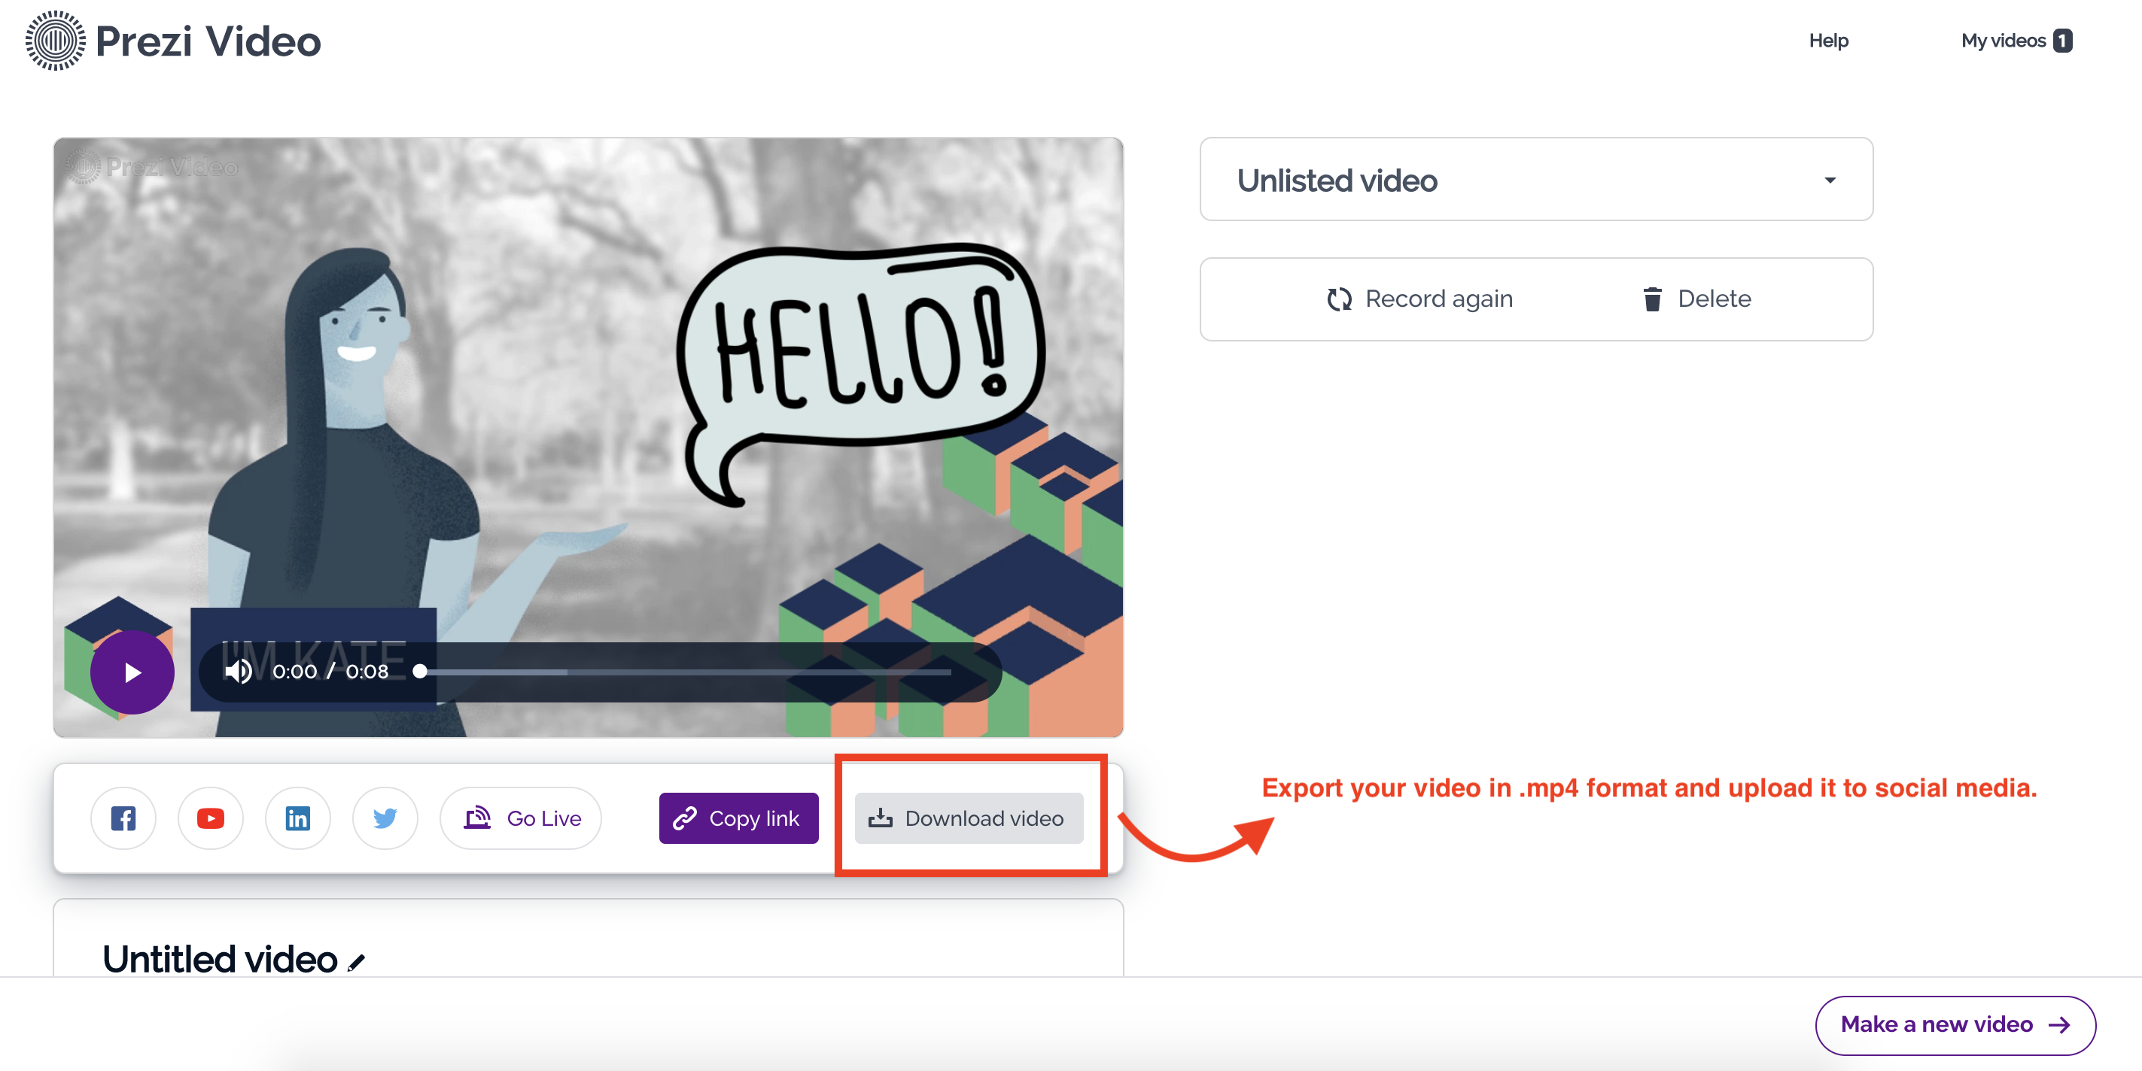Click the Untitled video title text

click(220, 960)
